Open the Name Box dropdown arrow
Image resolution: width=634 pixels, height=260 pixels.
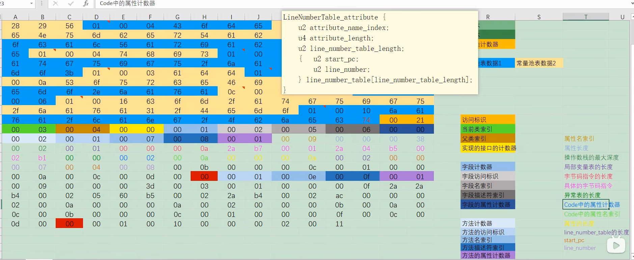(x=31, y=3)
